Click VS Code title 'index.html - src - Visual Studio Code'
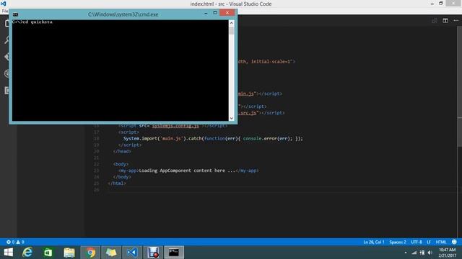This screenshot has height=259, width=462. 231,4
